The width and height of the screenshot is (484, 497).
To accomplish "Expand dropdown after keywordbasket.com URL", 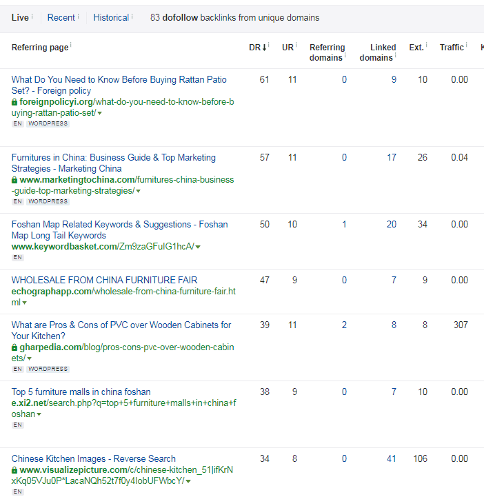I will 198,247.
